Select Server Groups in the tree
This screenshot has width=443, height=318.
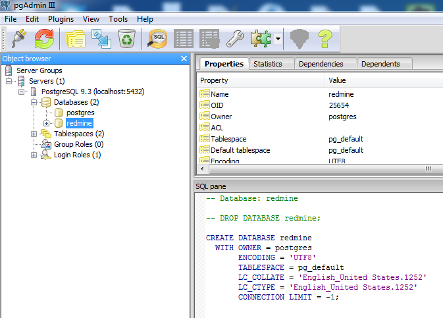click(x=39, y=70)
